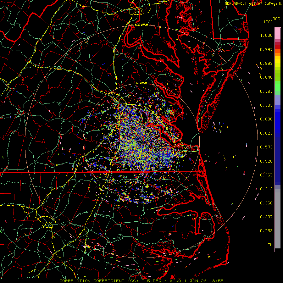Click the 0.733 scale value
Image resolution: width=283 pixels, height=283 pixels.
266,105
